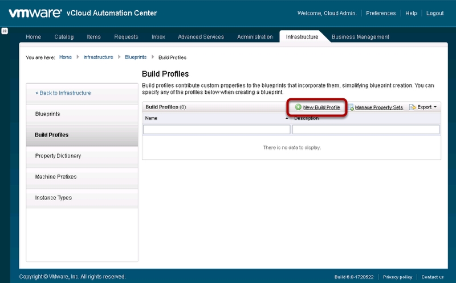Click Logout link
Screen dimensions: 456x283
[x=435, y=13]
